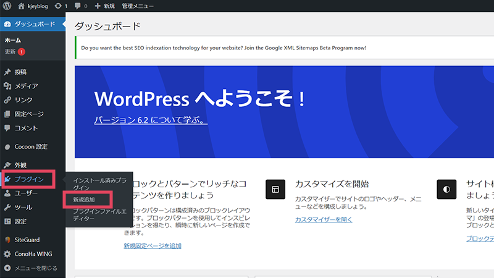Image resolution: width=494 pixels, height=278 pixels.
Task: Click the plus icon for 新規
Action: 98,6
